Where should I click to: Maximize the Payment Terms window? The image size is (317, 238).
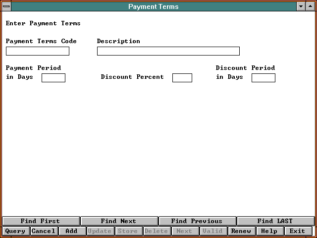tap(310, 6)
